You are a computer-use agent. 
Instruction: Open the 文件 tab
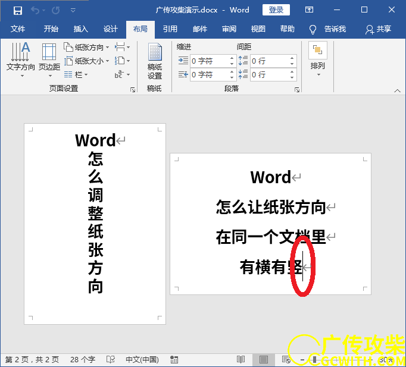[x=18, y=29]
